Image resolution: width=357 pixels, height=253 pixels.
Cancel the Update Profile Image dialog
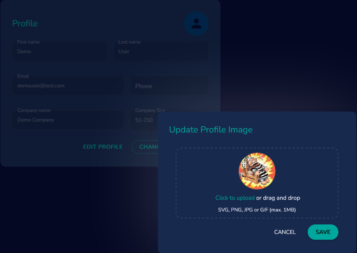tap(285, 232)
